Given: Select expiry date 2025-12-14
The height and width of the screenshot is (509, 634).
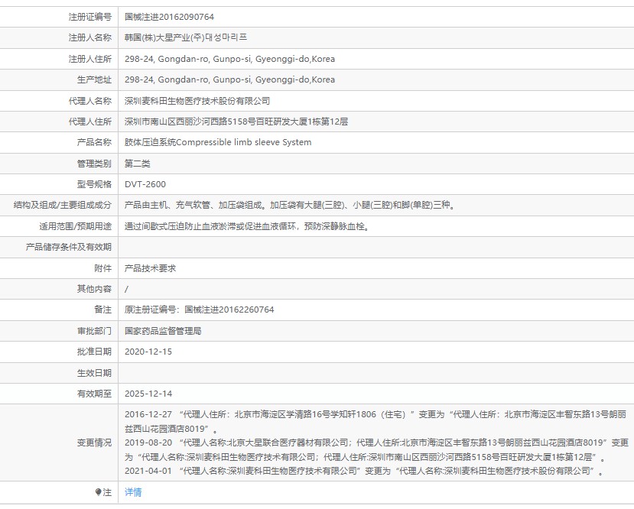Looking at the screenshot, I should pos(148,394).
